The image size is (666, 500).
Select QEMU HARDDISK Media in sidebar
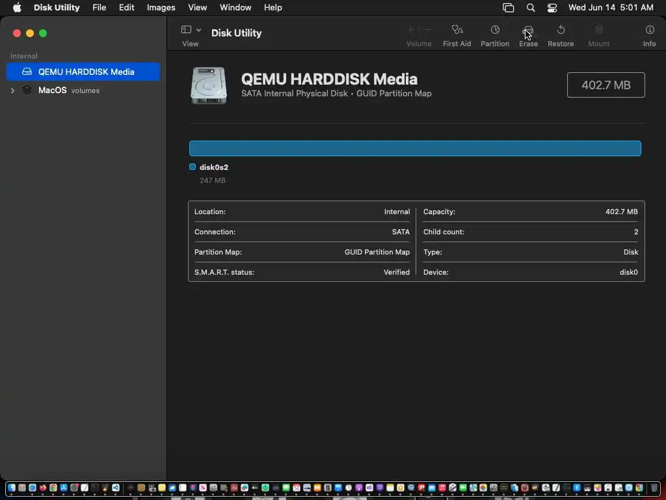[x=83, y=72]
